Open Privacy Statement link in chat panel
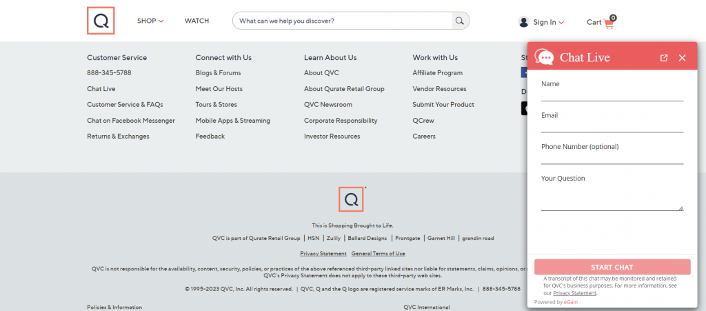 (x=574, y=293)
